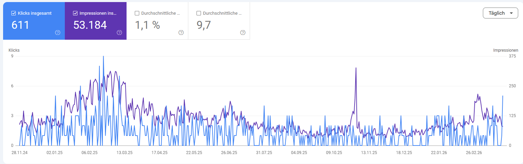Viewport: 523px width, 164px height.
Task: Open help icon in the 9,7 card
Action: [243, 33]
